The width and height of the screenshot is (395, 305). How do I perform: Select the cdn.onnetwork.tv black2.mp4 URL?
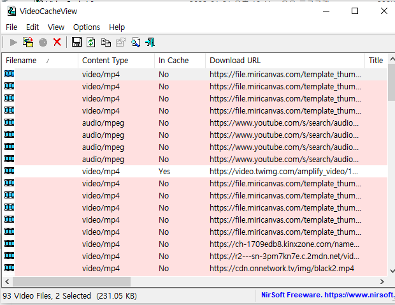pos(282,268)
